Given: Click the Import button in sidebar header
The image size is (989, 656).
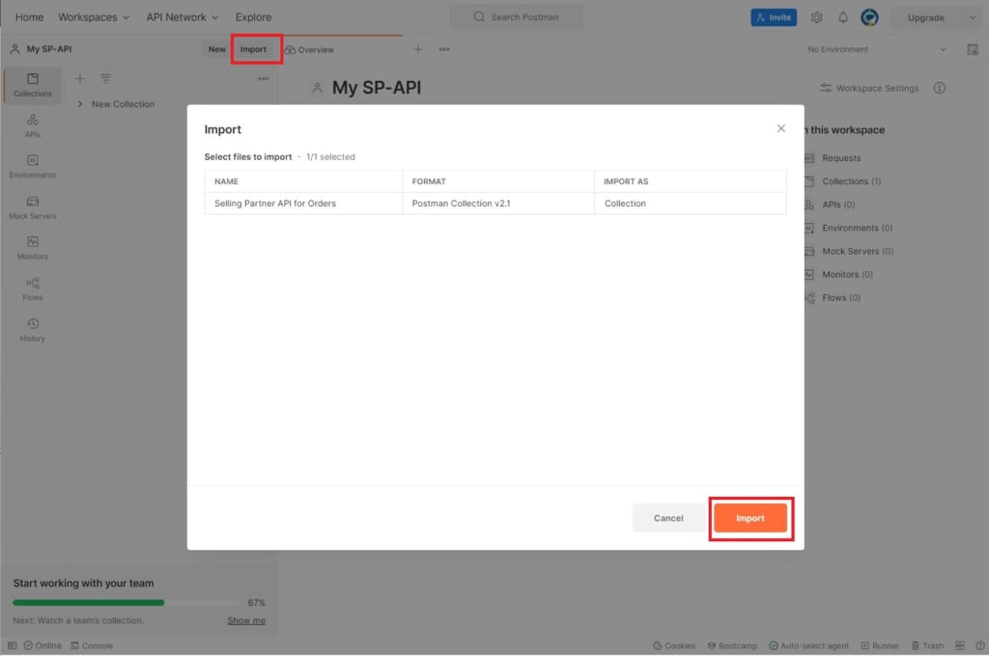Looking at the screenshot, I should (253, 49).
